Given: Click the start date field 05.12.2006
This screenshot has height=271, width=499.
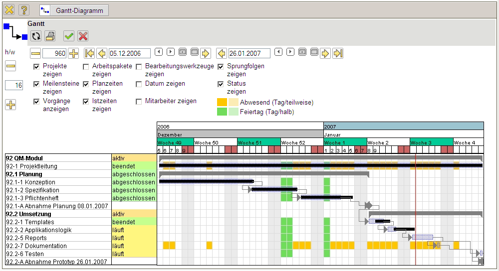Looking at the screenshot, I should point(130,53).
